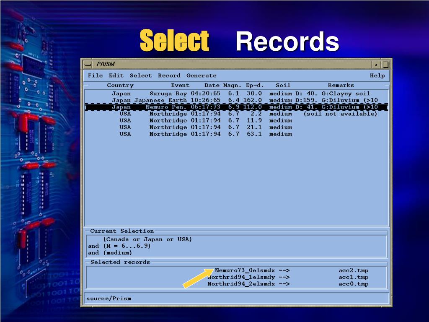
Task: Open the Generate menu
Action: 202,75
